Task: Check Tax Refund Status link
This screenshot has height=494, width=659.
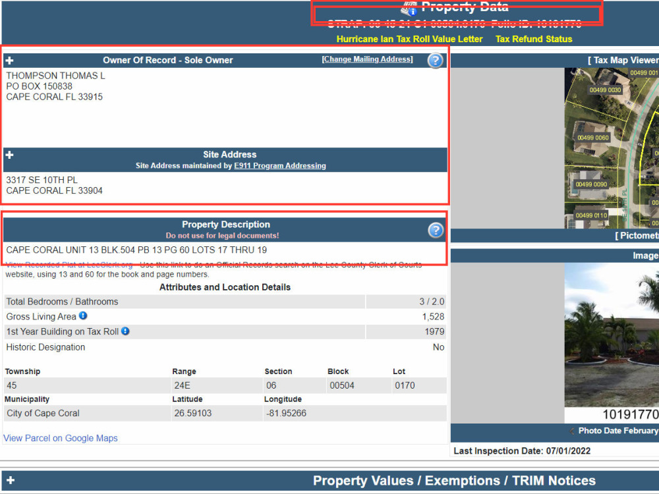Action: pos(534,39)
